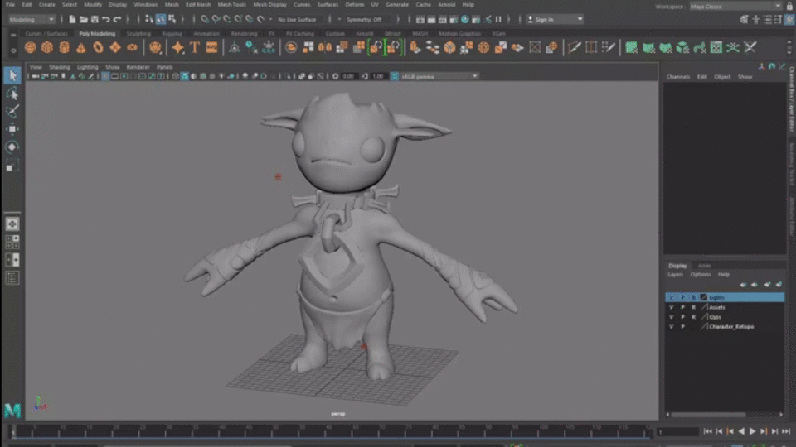Open the viewport Panels menu
This screenshot has width=796, height=447.
[x=164, y=67]
